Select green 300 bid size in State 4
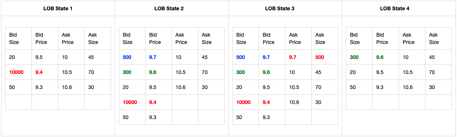 [354, 57]
